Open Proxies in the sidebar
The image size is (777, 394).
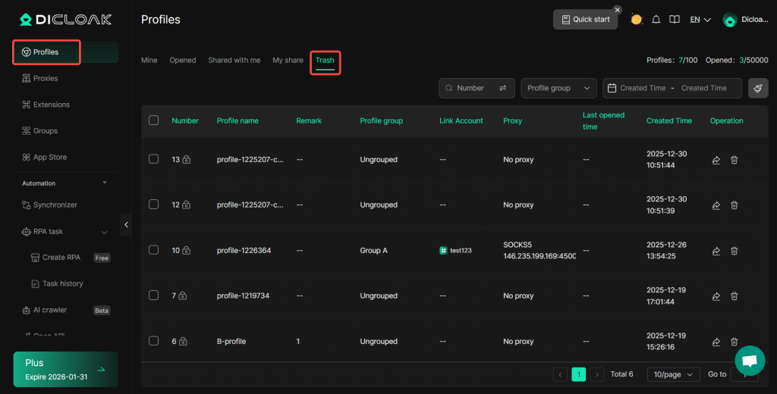click(46, 78)
